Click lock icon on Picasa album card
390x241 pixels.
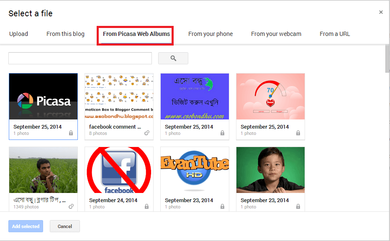click(x=71, y=133)
